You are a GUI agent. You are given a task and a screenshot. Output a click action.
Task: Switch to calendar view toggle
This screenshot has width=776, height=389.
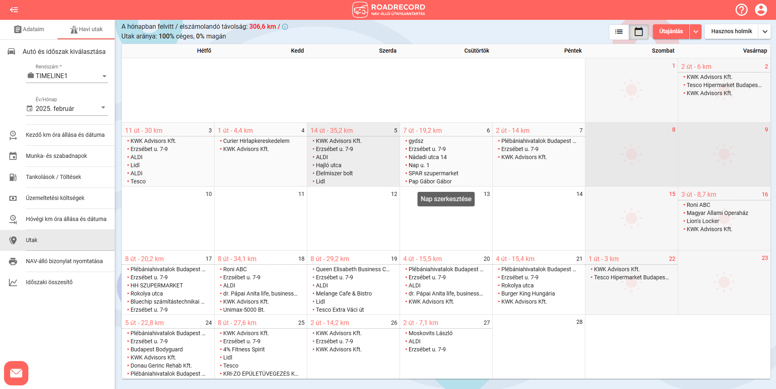point(639,32)
